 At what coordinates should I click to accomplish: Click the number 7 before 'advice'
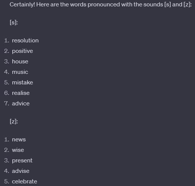(x=6, y=103)
